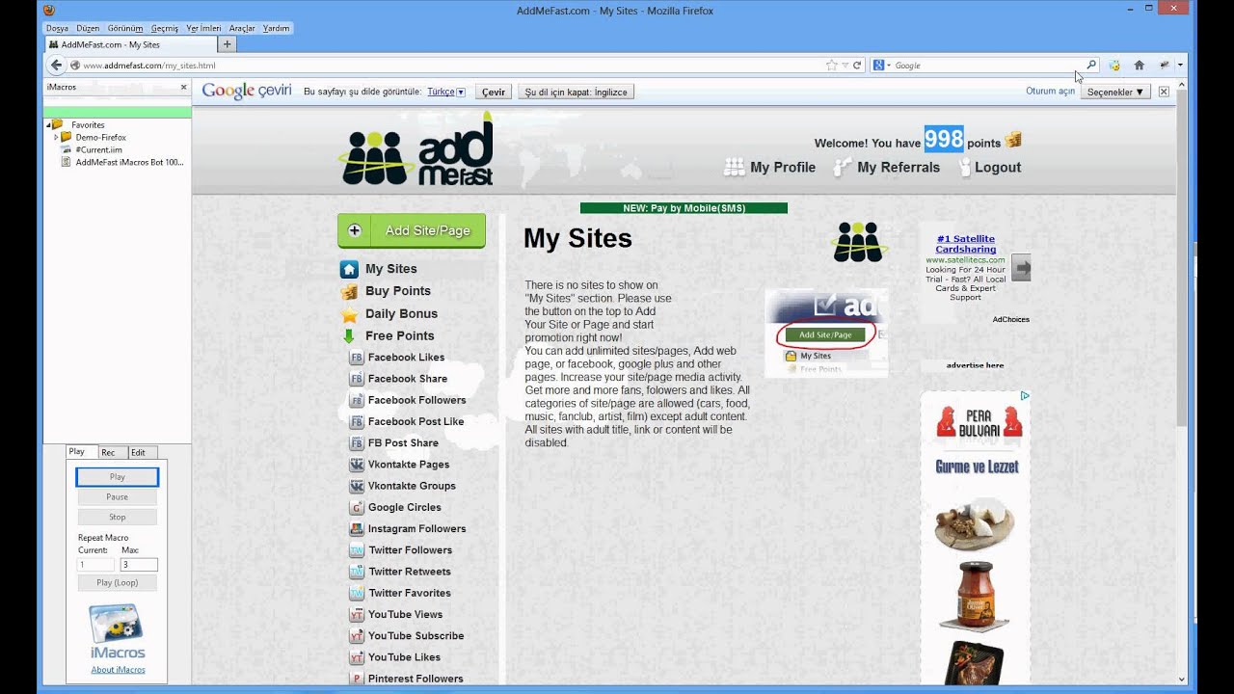Image resolution: width=1234 pixels, height=694 pixels.
Task: Expand the Demo-Firefox folder
Action: pos(56,137)
